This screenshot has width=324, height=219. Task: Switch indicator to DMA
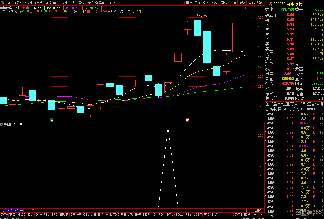point(39,215)
